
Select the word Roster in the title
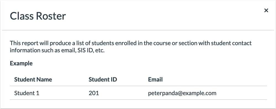point(51,16)
